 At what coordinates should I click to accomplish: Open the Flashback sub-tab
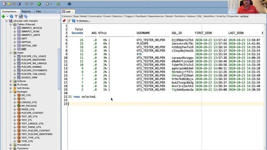[x=141, y=16]
